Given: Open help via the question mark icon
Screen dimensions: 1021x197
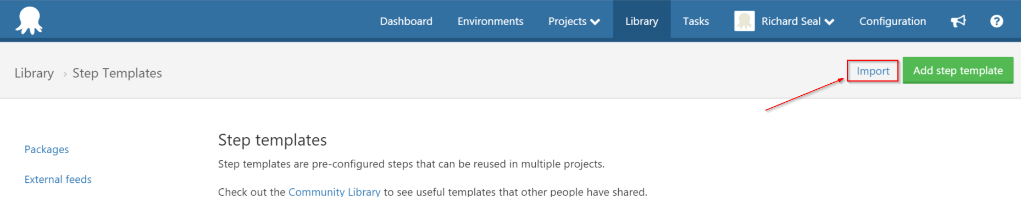Looking at the screenshot, I should [x=996, y=21].
